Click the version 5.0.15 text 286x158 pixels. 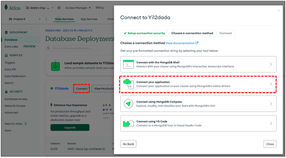pyautogui.click(x=54, y=149)
